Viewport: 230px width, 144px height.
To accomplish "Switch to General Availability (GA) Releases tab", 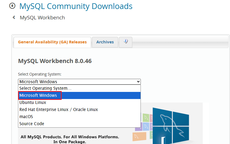I will (x=52, y=42).
